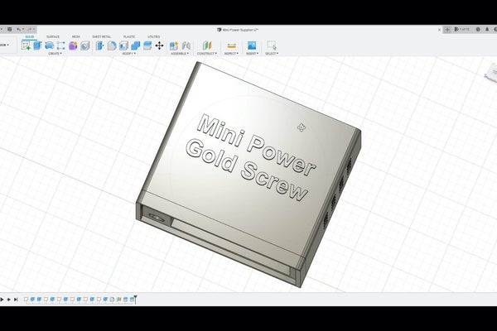Expand the INSPECT dropdown menu

(x=231, y=54)
